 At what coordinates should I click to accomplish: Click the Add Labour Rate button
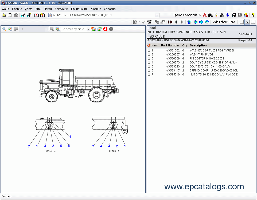click(224, 22)
